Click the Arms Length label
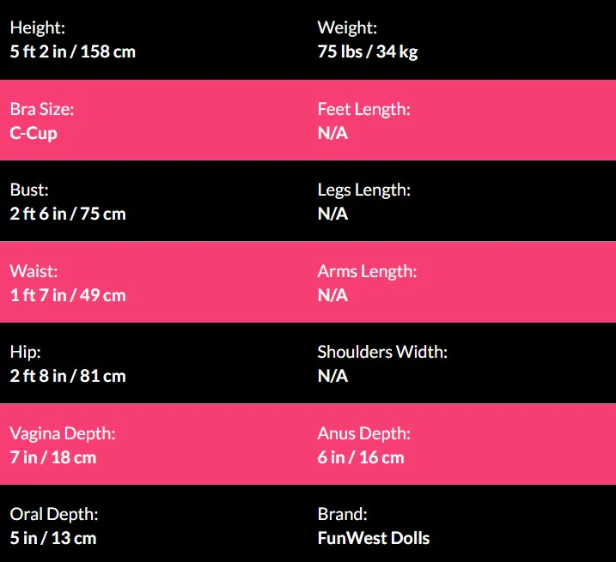This screenshot has height=562, width=616. point(367,271)
